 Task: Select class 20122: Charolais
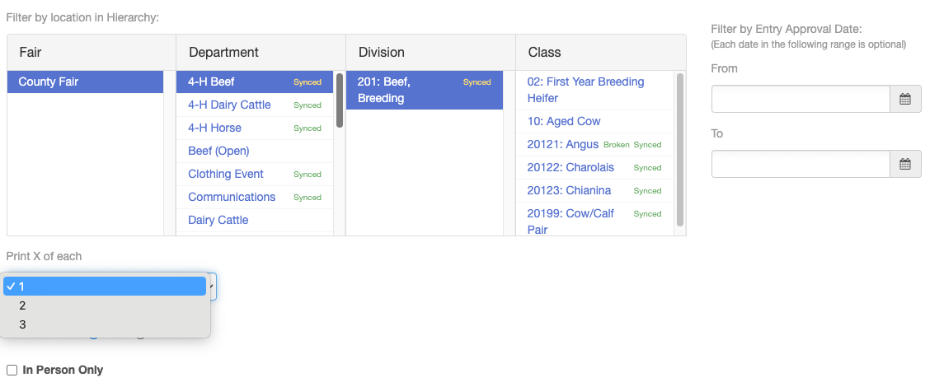(594, 167)
